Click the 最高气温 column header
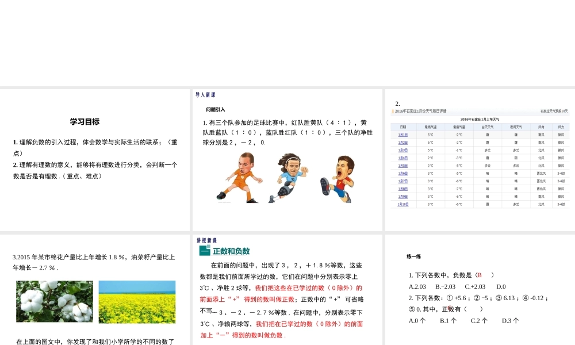This screenshot has height=345, width=575. click(430, 126)
